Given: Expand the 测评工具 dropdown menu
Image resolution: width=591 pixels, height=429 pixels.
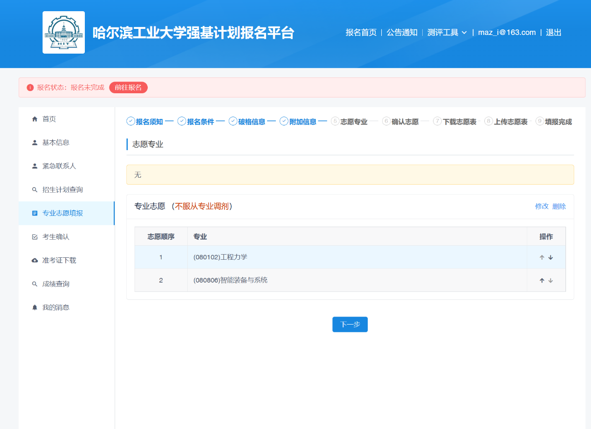Looking at the screenshot, I should click(447, 33).
